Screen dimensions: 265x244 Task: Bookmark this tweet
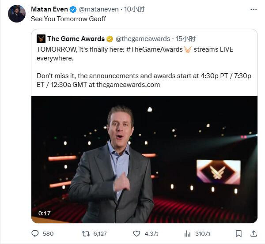[x=238, y=233]
